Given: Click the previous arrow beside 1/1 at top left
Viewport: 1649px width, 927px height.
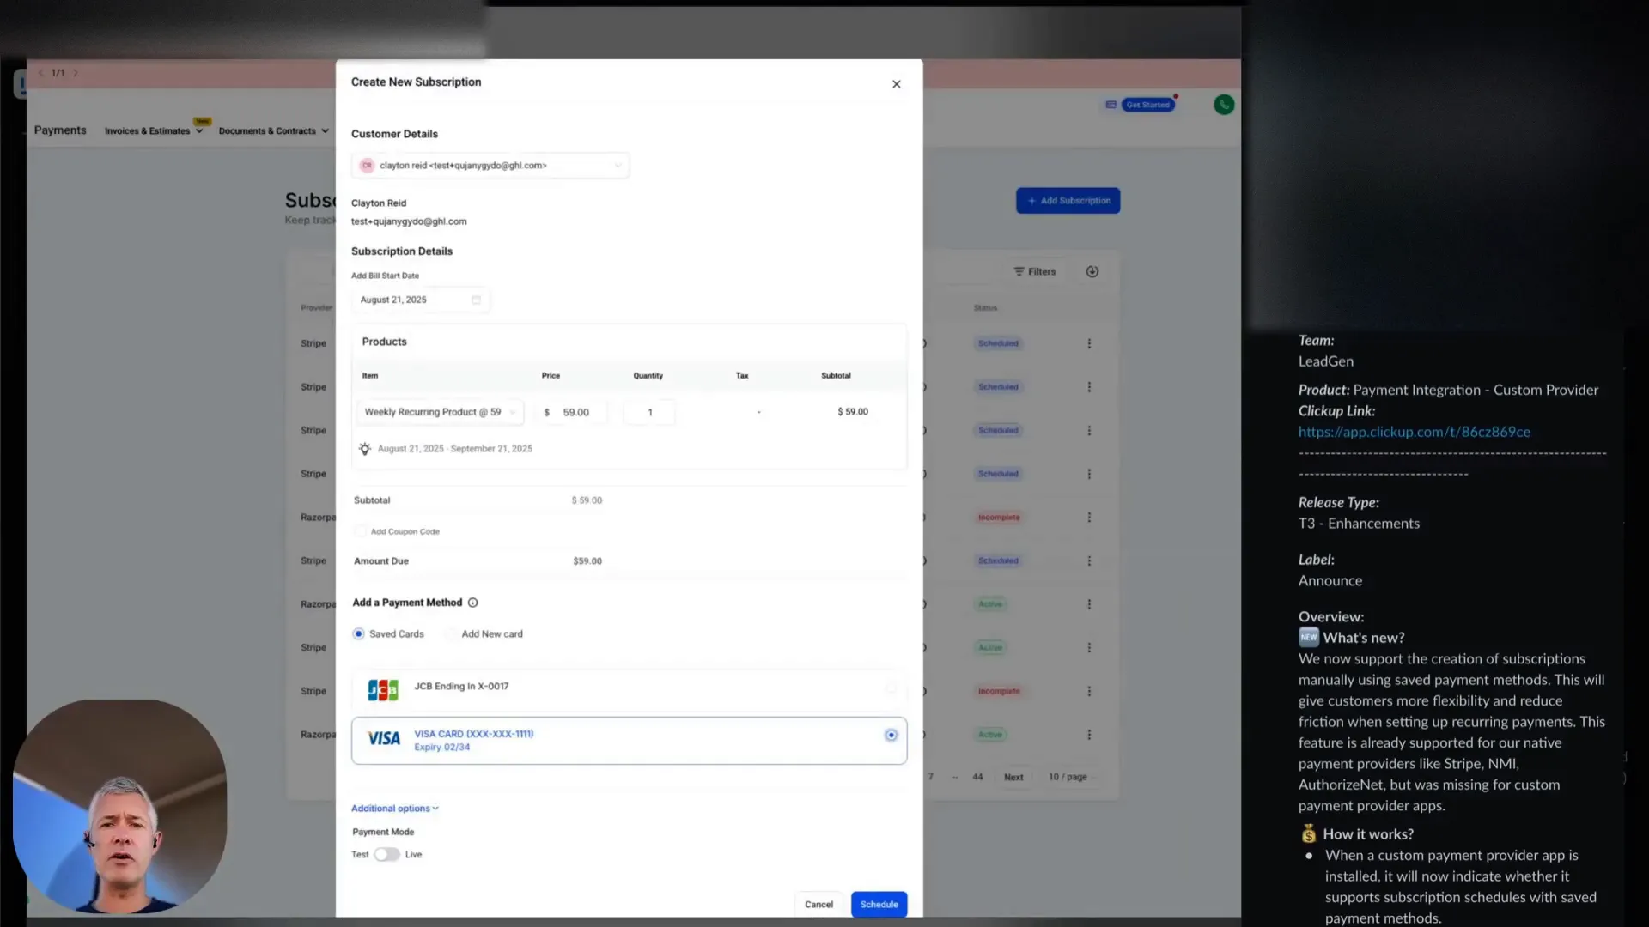Looking at the screenshot, I should pyautogui.click(x=40, y=73).
